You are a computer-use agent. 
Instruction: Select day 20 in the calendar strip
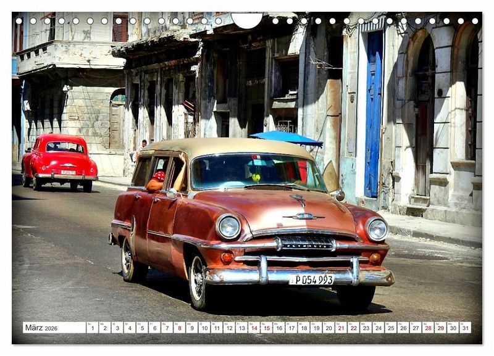pos(329,328)
